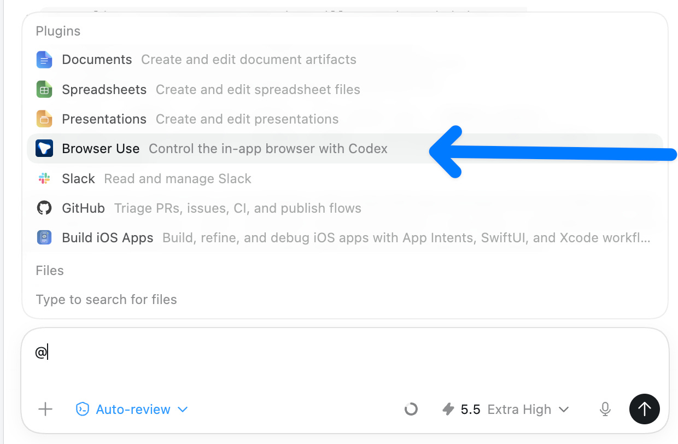
Task: Click the circular progress indicator icon
Action: (411, 409)
